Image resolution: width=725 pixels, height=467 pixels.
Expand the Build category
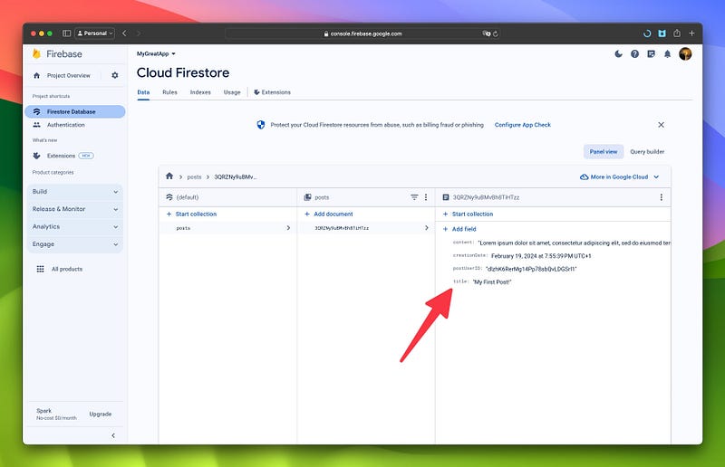click(75, 192)
